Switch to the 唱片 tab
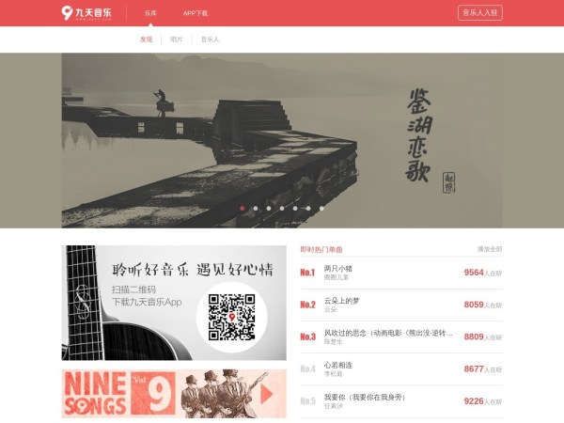Screen dimensions: 564x423 [x=177, y=39]
